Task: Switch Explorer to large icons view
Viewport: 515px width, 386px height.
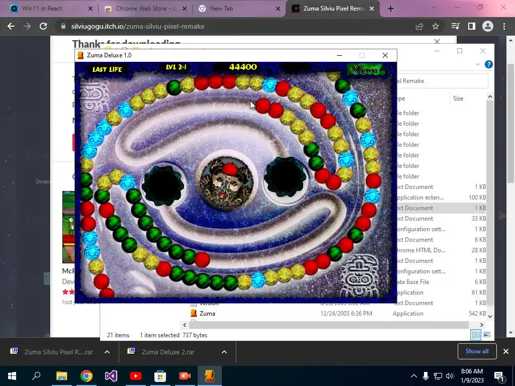Action: click(x=487, y=335)
